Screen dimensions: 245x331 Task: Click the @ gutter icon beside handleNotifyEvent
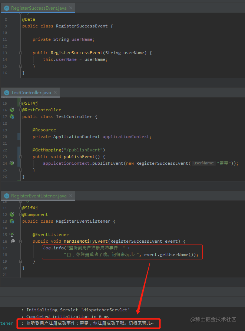[13, 241]
